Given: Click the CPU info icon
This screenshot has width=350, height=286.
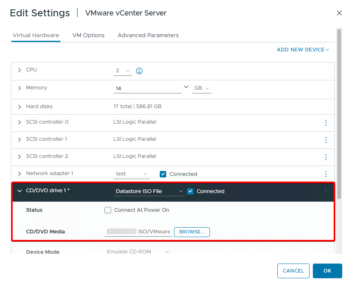Looking at the screenshot, I should (139, 71).
